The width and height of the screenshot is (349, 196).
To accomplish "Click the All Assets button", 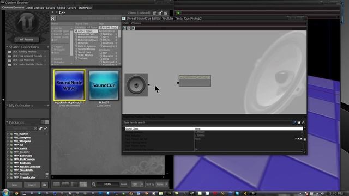I will tap(27, 40).
